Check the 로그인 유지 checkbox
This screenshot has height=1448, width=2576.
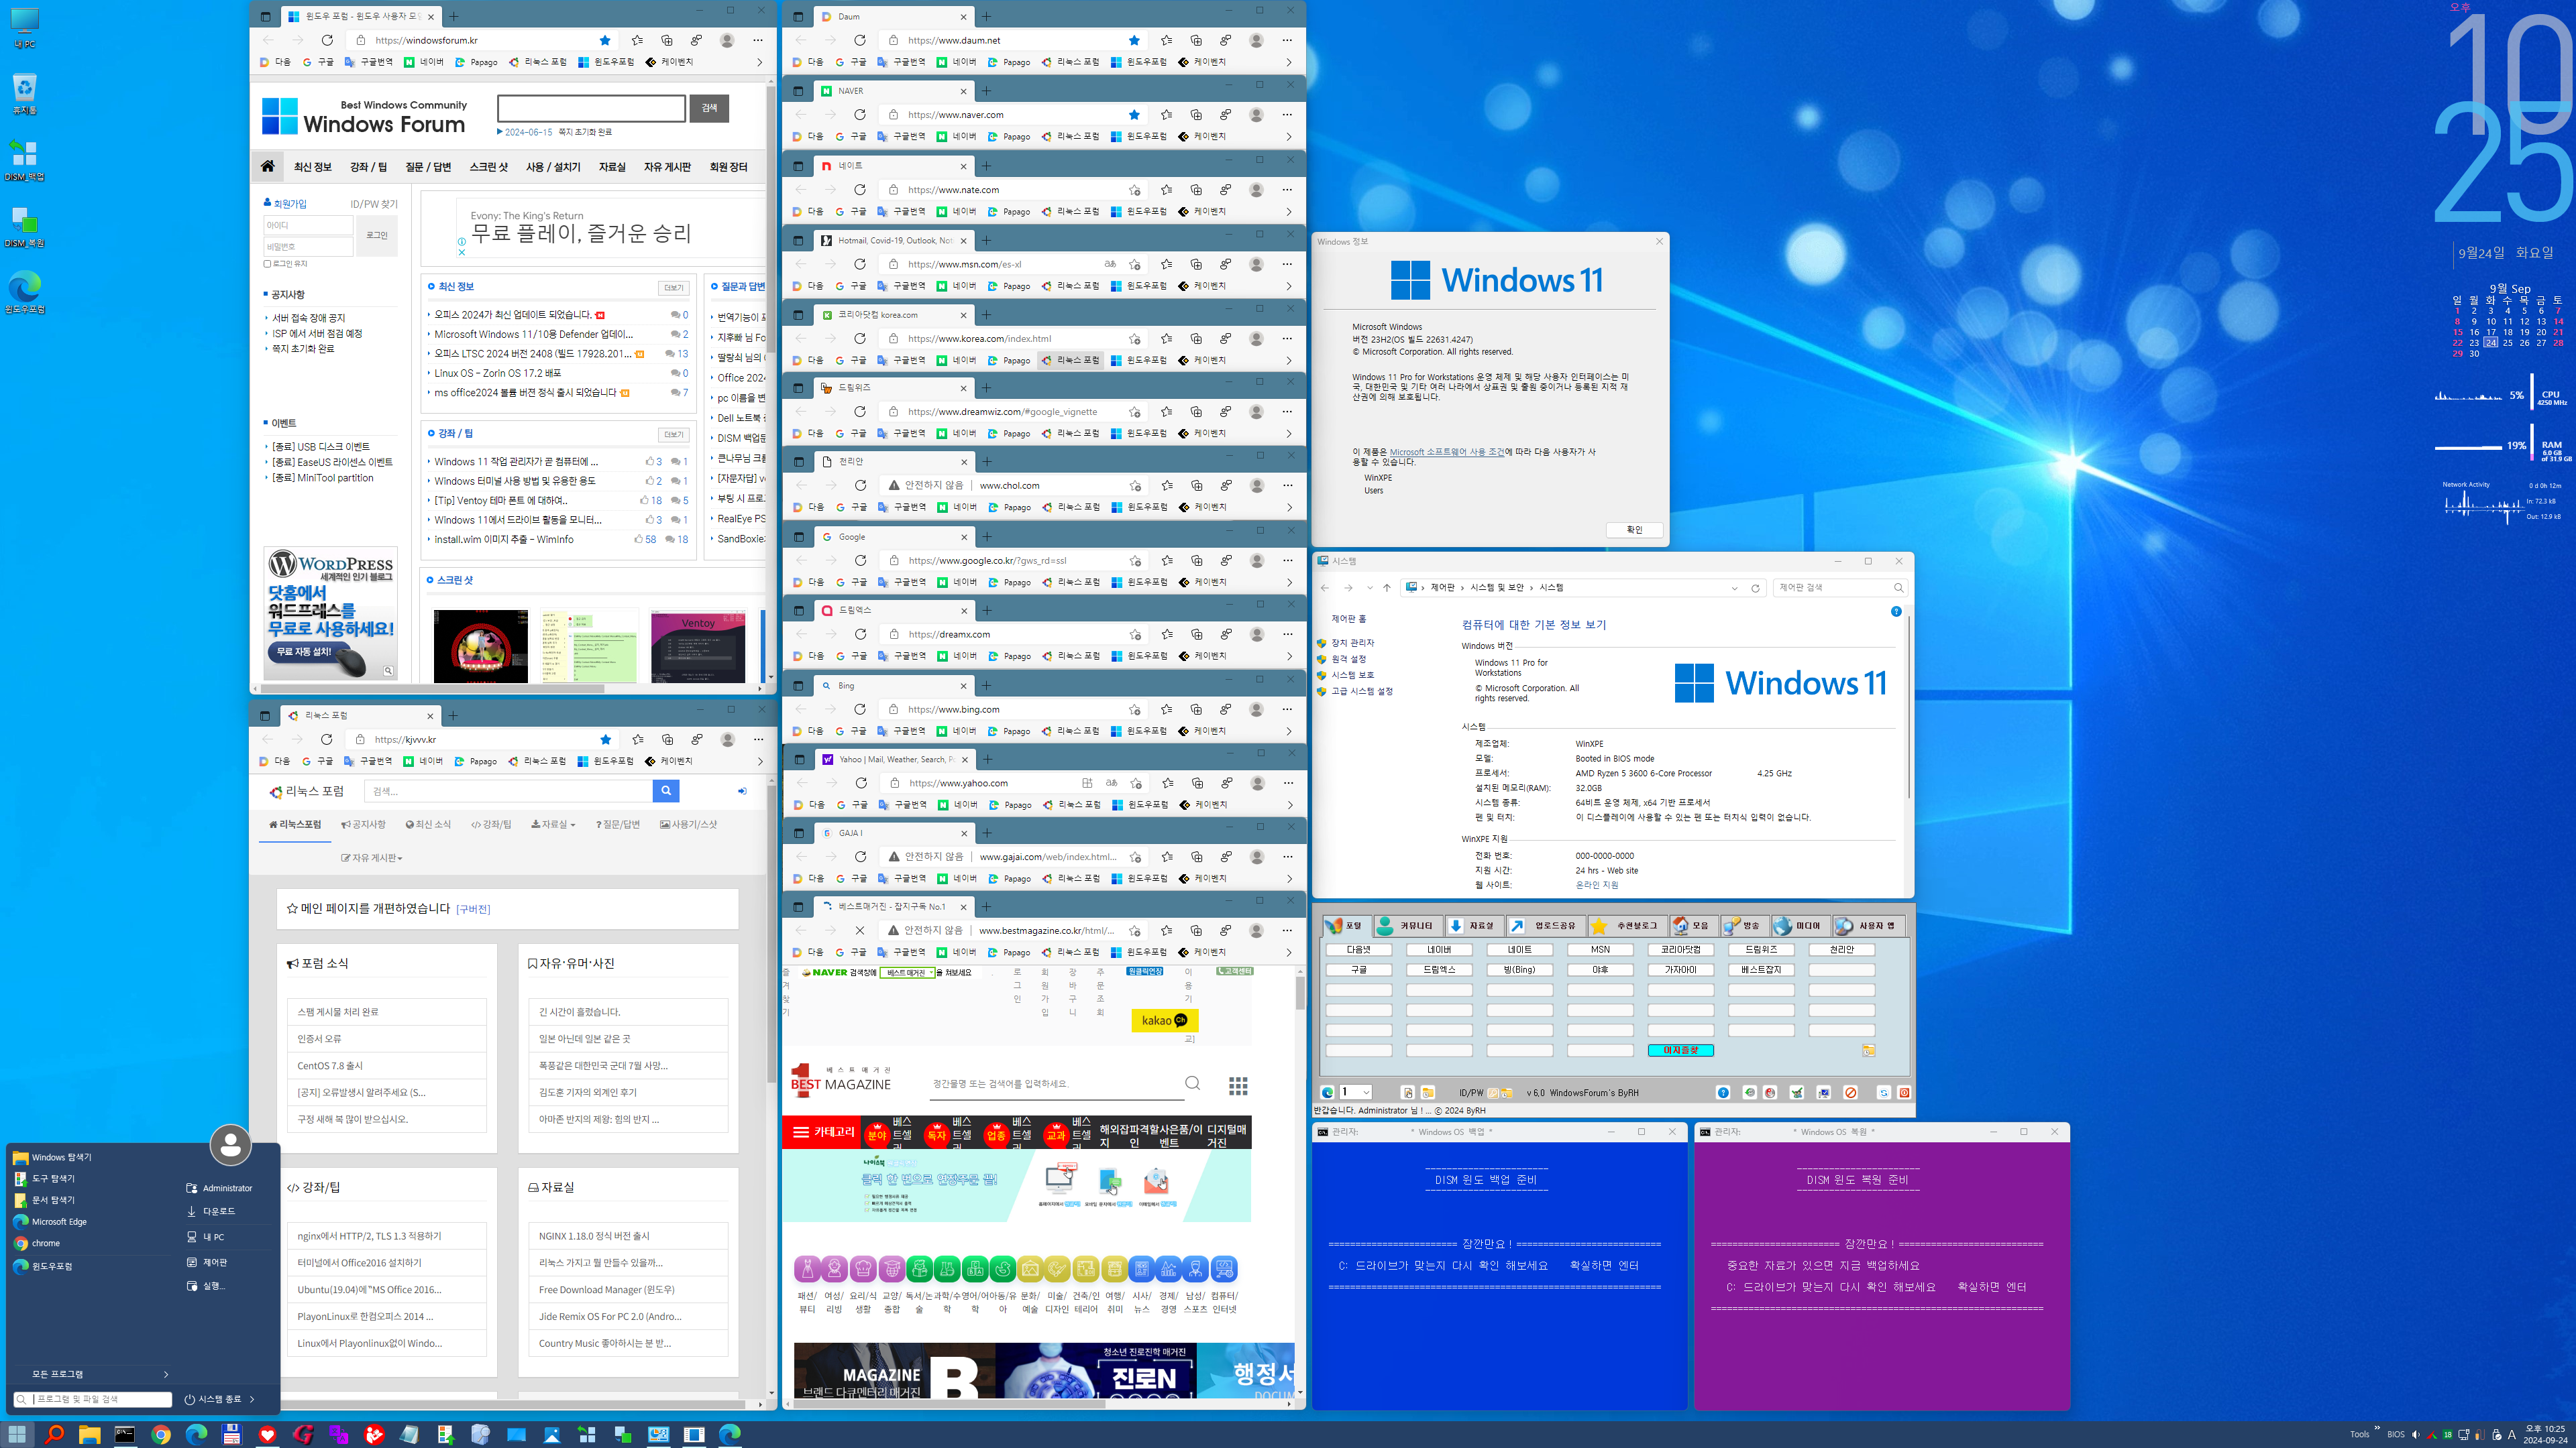267,264
